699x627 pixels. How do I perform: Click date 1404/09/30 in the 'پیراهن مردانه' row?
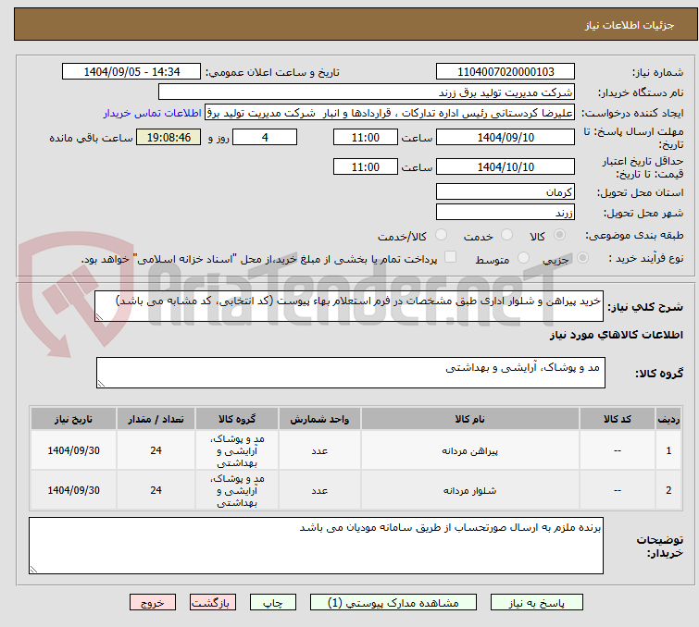73,450
